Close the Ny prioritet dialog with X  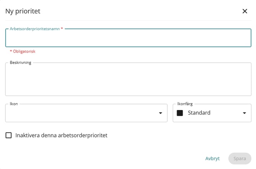click(x=245, y=11)
